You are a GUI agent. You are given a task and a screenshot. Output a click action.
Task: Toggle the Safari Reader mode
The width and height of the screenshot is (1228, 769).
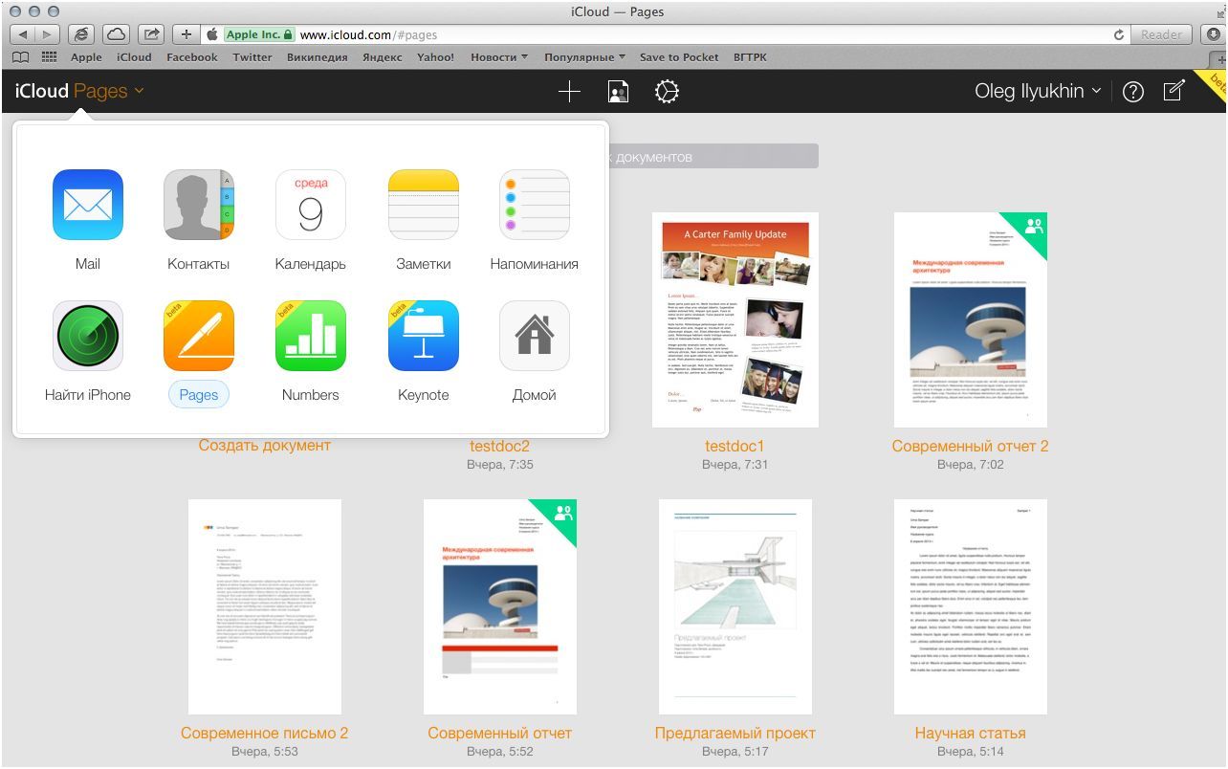click(x=1160, y=34)
